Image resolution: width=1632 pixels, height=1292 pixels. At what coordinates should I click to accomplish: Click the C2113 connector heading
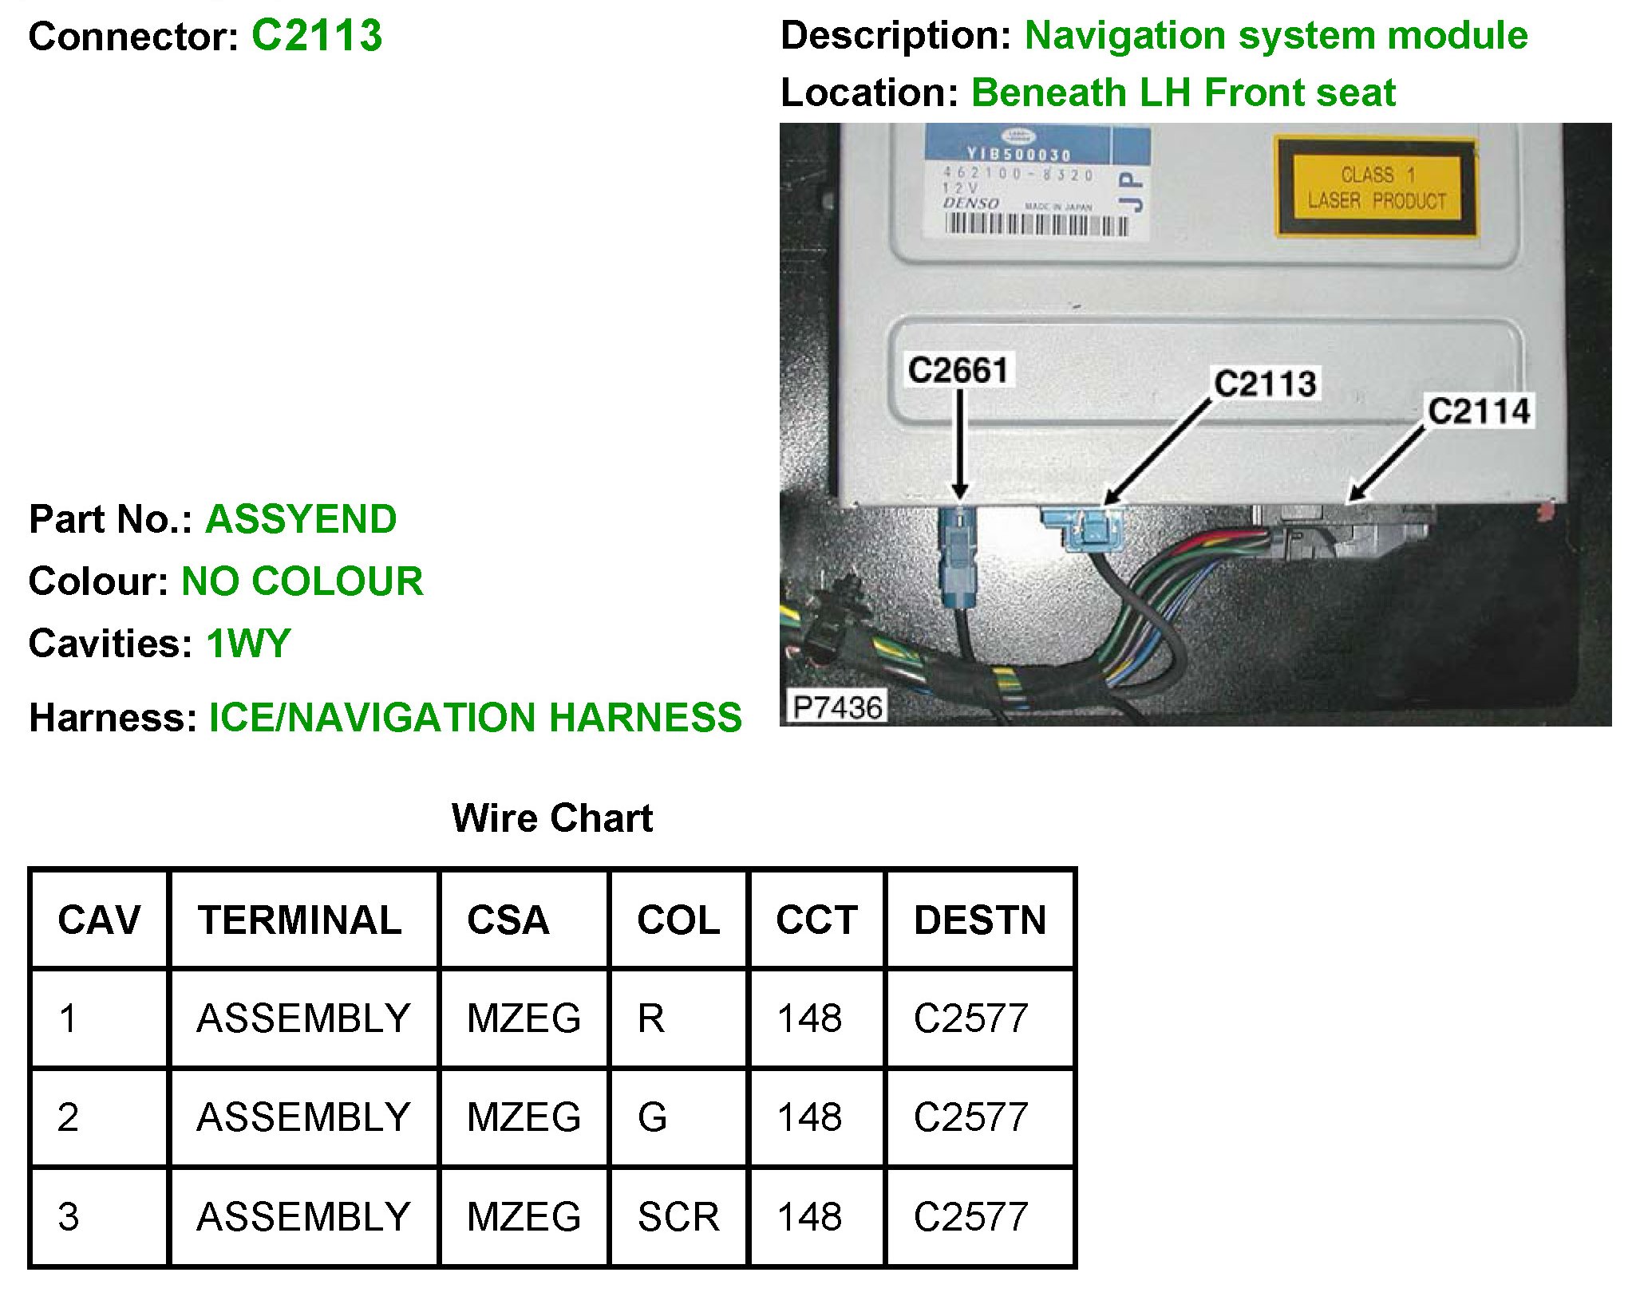pos(316,36)
